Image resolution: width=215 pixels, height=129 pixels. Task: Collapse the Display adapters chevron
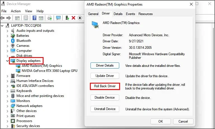(8, 61)
